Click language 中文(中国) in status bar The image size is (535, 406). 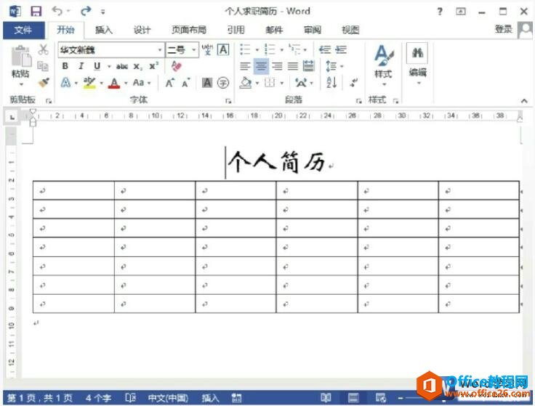[x=168, y=398]
